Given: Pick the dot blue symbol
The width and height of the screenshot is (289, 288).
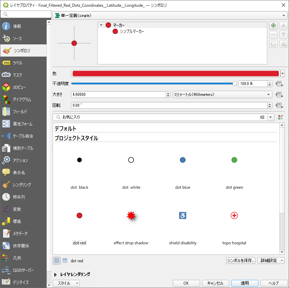Looking at the screenshot, I should (183, 160).
